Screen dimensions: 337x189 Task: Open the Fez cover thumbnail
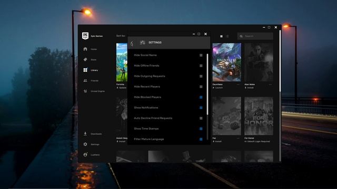[x=227, y=116]
